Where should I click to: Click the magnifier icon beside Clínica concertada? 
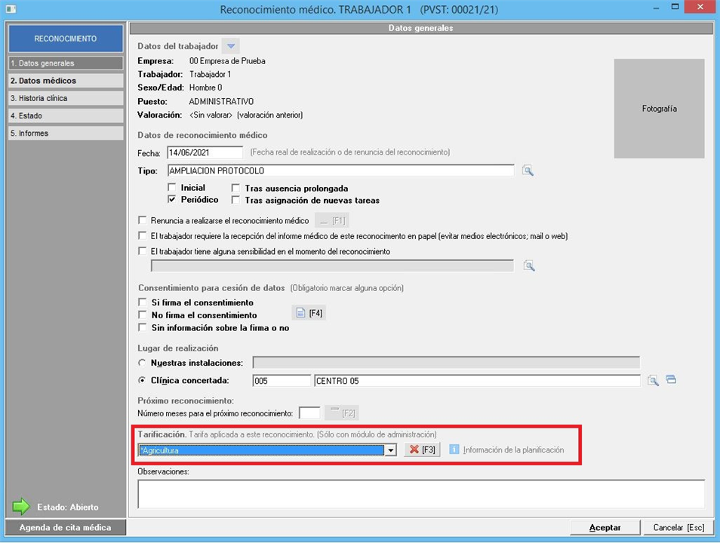tap(654, 380)
